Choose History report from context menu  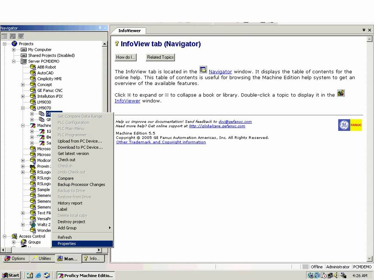[82, 203]
